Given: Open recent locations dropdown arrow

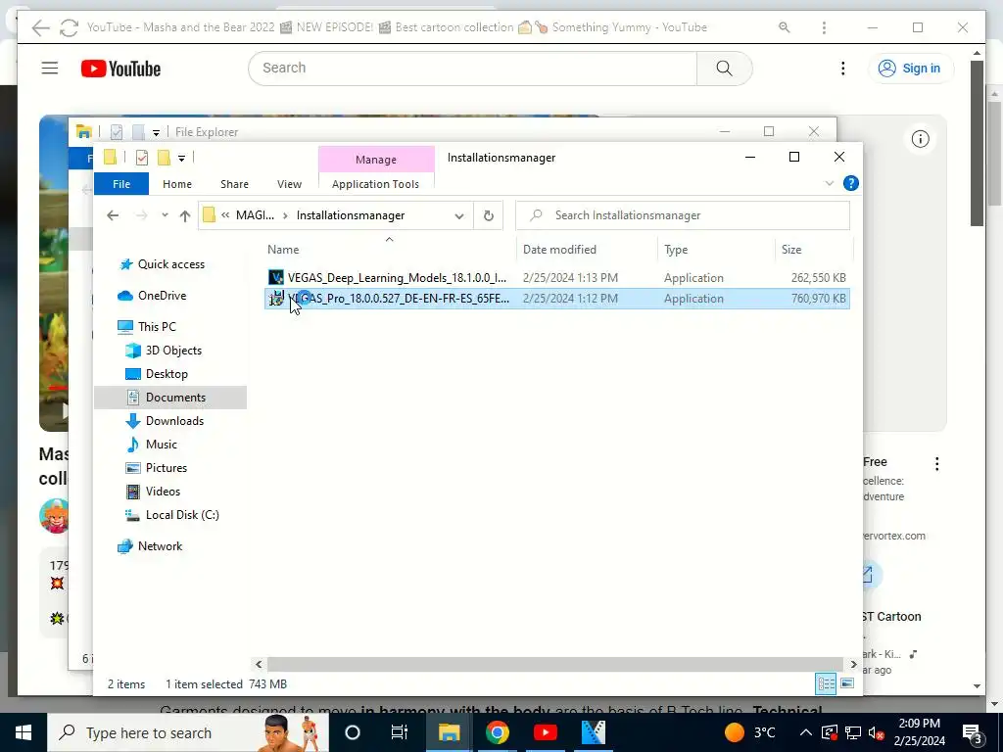Looking at the screenshot, I should pos(165,215).
